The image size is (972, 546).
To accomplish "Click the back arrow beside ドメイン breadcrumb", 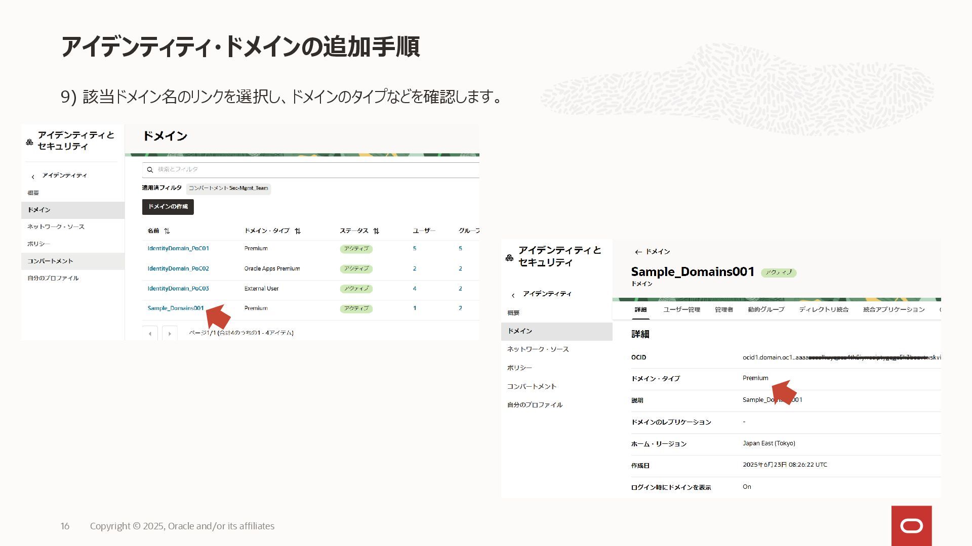I will pyautogui.click(x=638, y=252).
